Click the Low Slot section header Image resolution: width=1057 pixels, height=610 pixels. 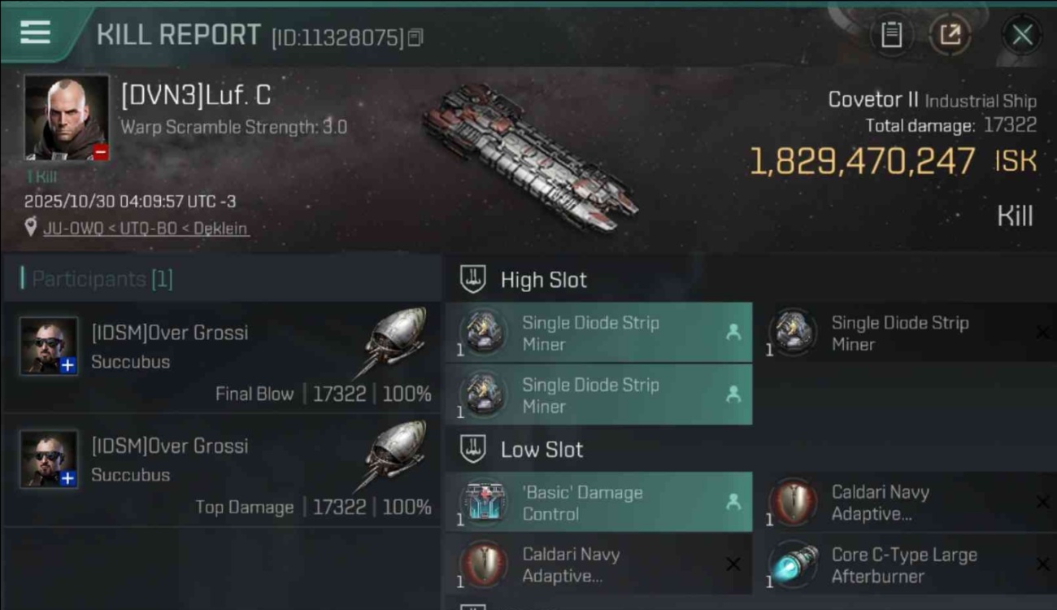point(542,450)
